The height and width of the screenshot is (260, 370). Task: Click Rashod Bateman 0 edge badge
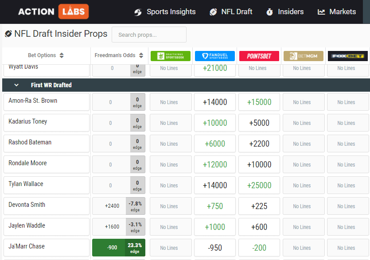point(137,144)
